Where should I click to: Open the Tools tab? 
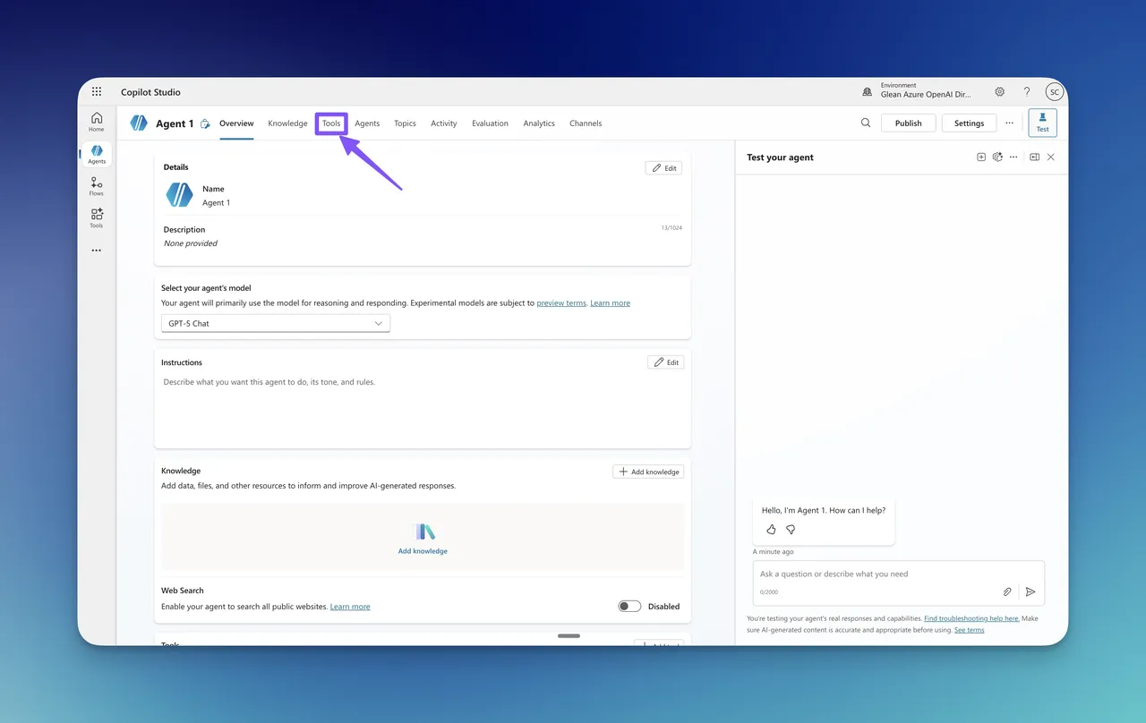point(331,123)
